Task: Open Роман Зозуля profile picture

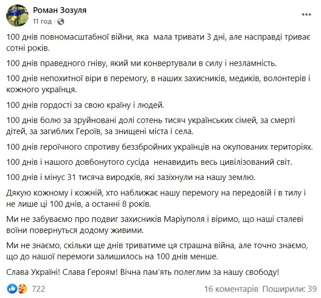Action: click(x=17, y=16)
